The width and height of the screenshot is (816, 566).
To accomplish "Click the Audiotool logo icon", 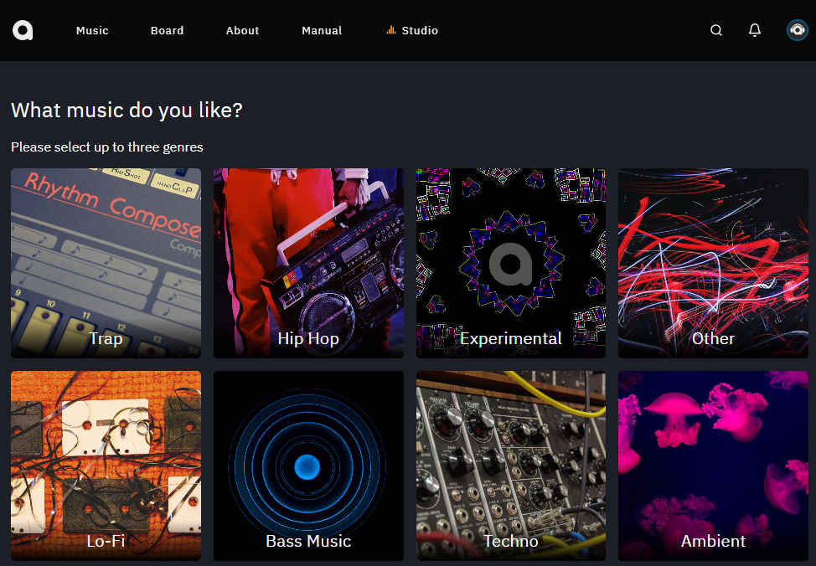I will (23, 30).
